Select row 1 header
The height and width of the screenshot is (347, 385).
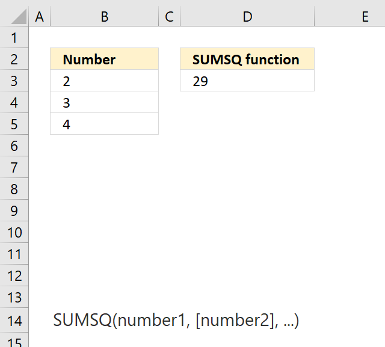[x=14, y=37]
